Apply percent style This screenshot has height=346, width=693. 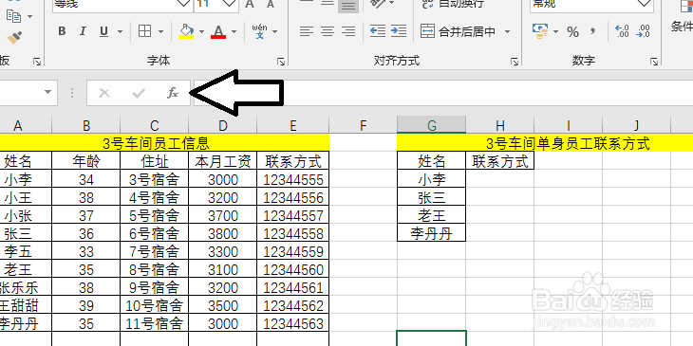point(572,31)
